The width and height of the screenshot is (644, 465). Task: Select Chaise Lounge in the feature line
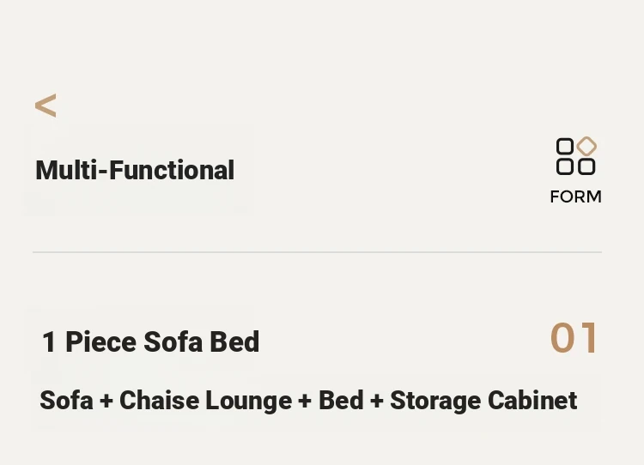click(205, 401)
